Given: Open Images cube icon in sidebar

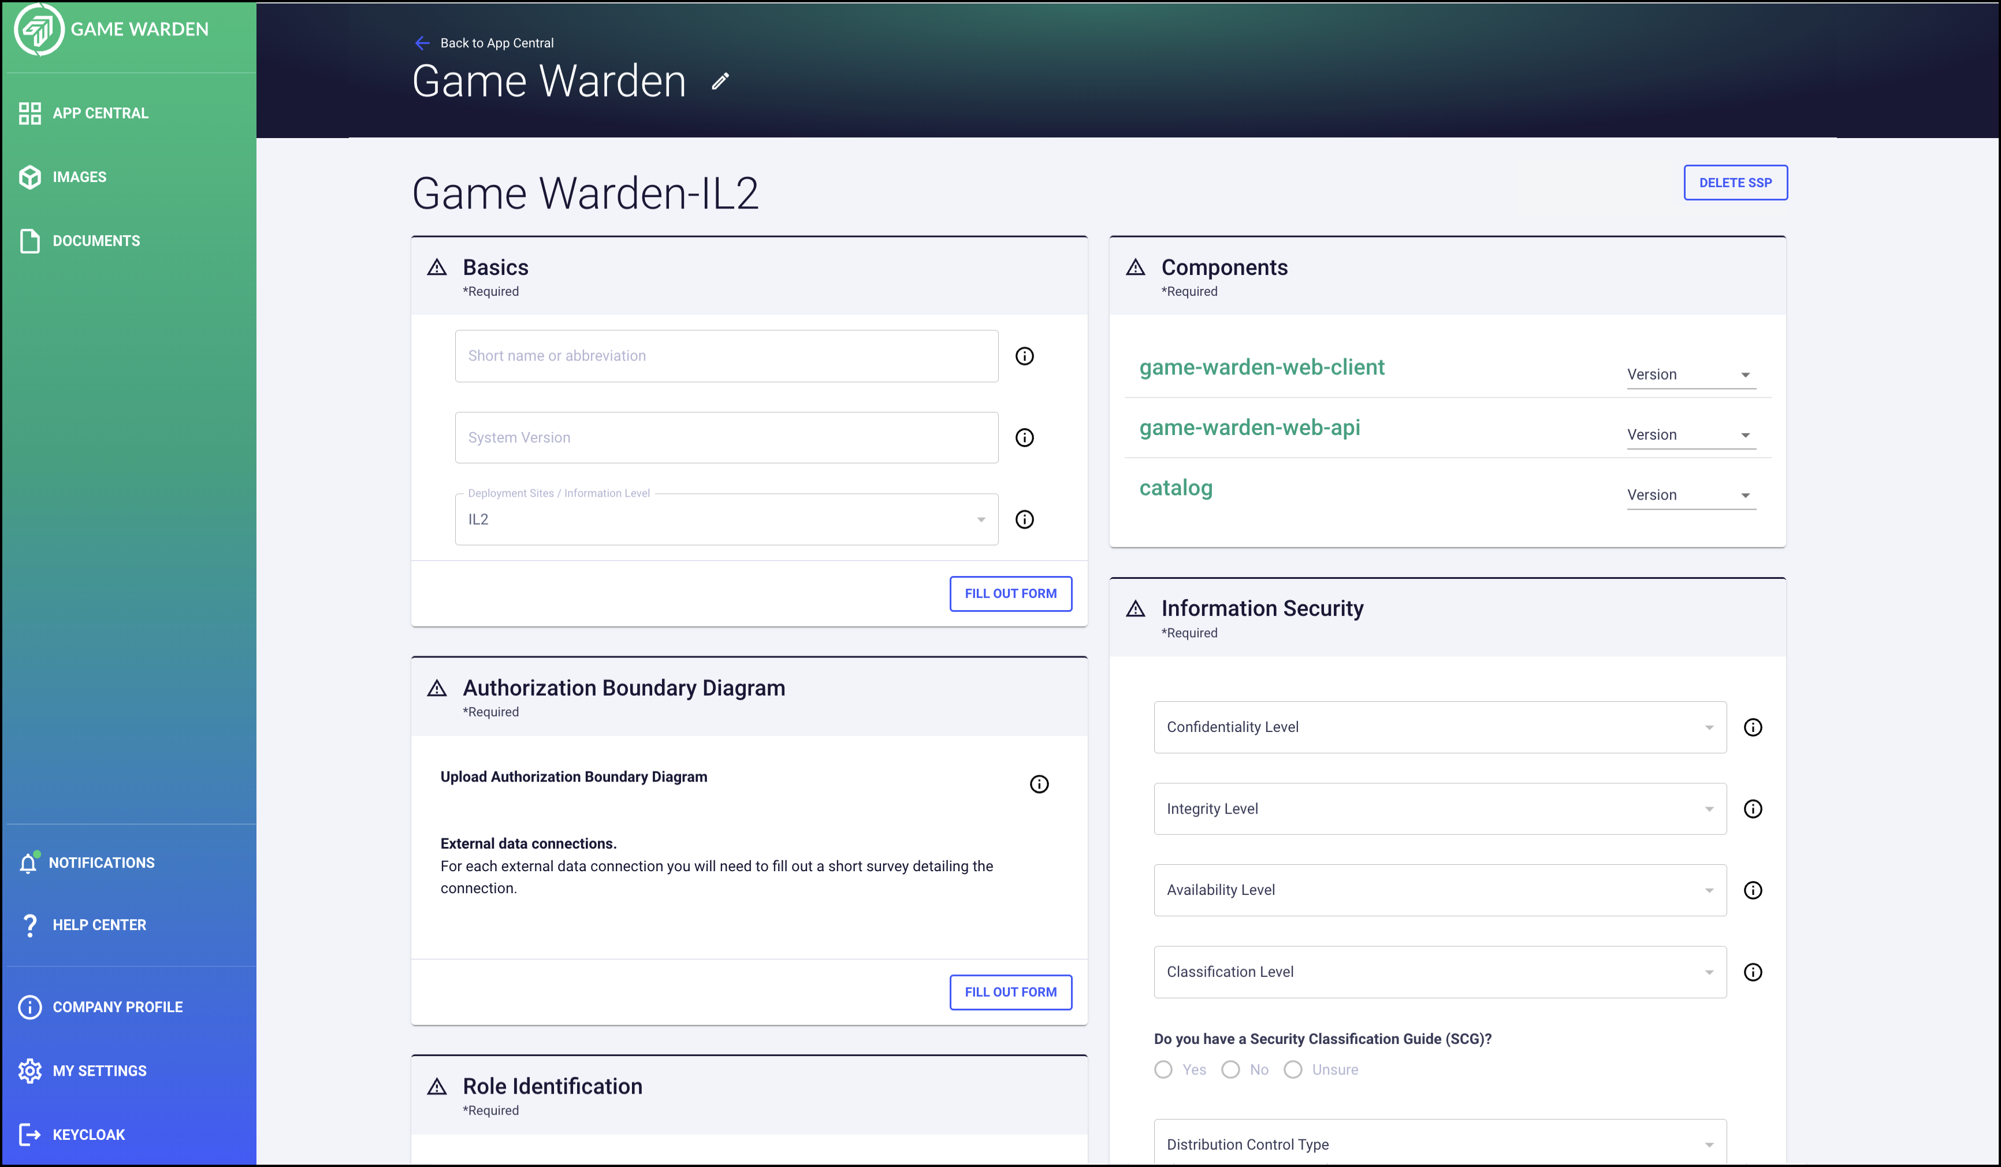Looking at the screenshot, I should coord(29,177).
